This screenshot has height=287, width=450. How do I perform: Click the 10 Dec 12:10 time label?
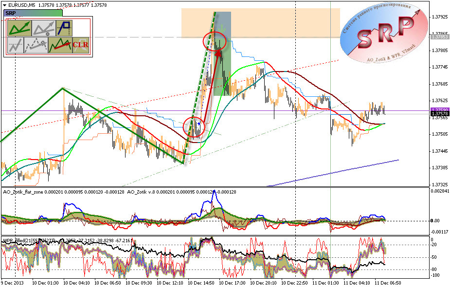[170, 283]
